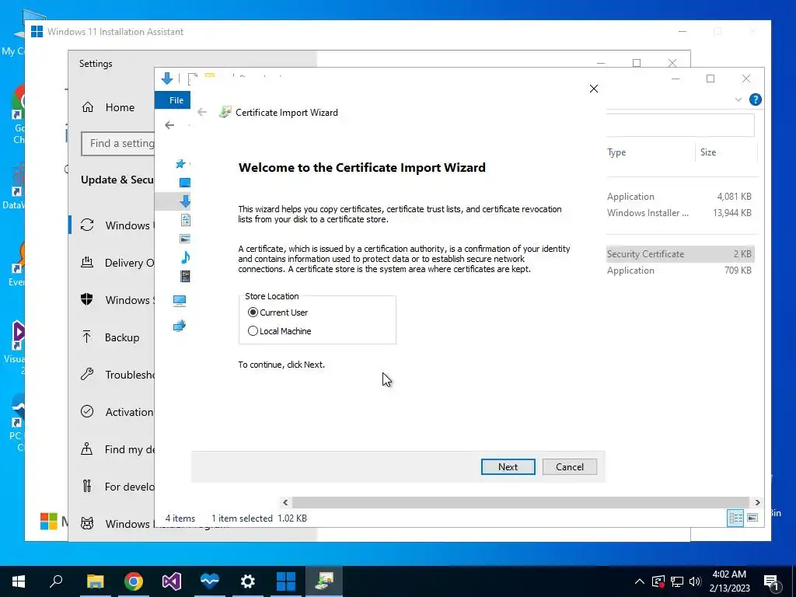Switch Explorer to details view
Screen dimensions: 796x597
pyautogui.click(x=735, y=518)
